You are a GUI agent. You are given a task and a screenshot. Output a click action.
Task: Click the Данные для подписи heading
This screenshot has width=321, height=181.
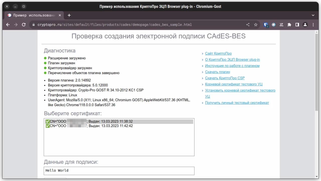71,162
